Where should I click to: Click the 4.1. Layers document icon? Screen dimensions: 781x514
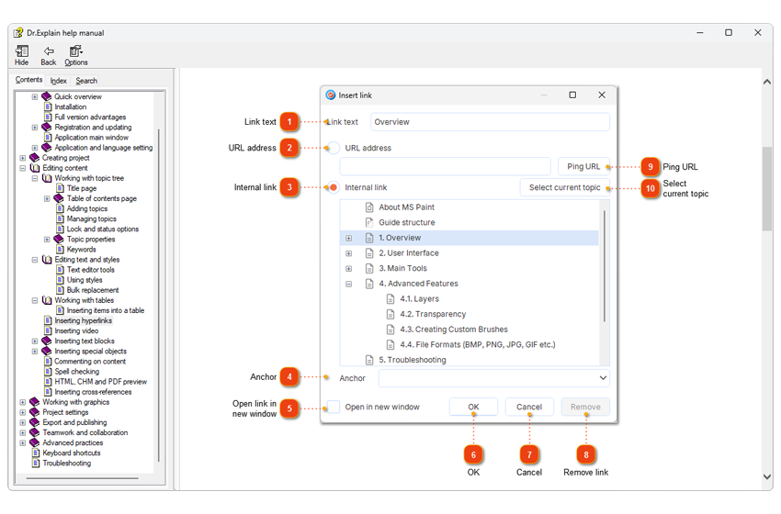(x=390, y=299)
